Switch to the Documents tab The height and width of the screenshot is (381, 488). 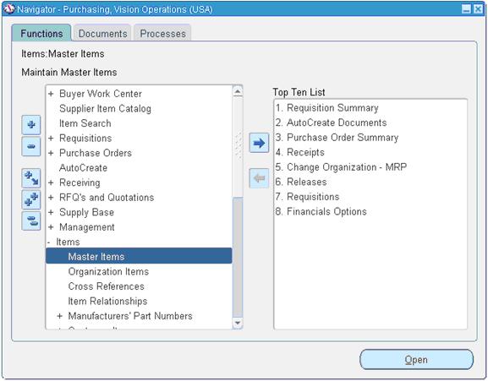point(102,33)
